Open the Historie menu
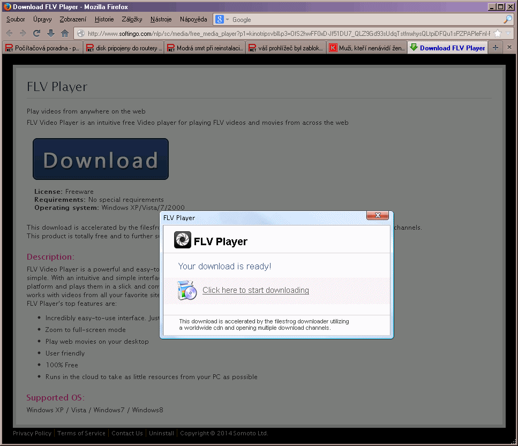 coord(104,19)
